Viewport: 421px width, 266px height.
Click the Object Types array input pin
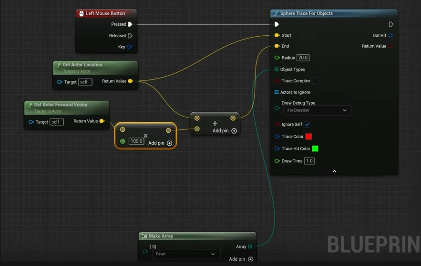tap(277, 69)
